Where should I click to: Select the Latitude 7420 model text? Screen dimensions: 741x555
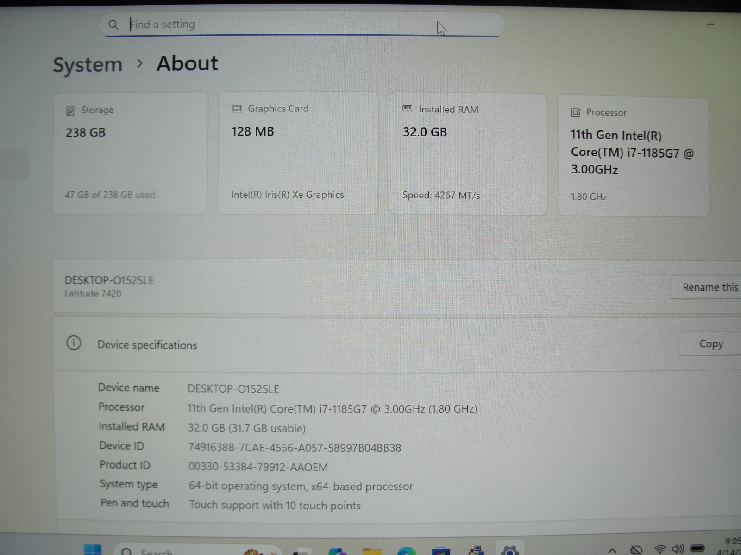click(x=93, y=293)
